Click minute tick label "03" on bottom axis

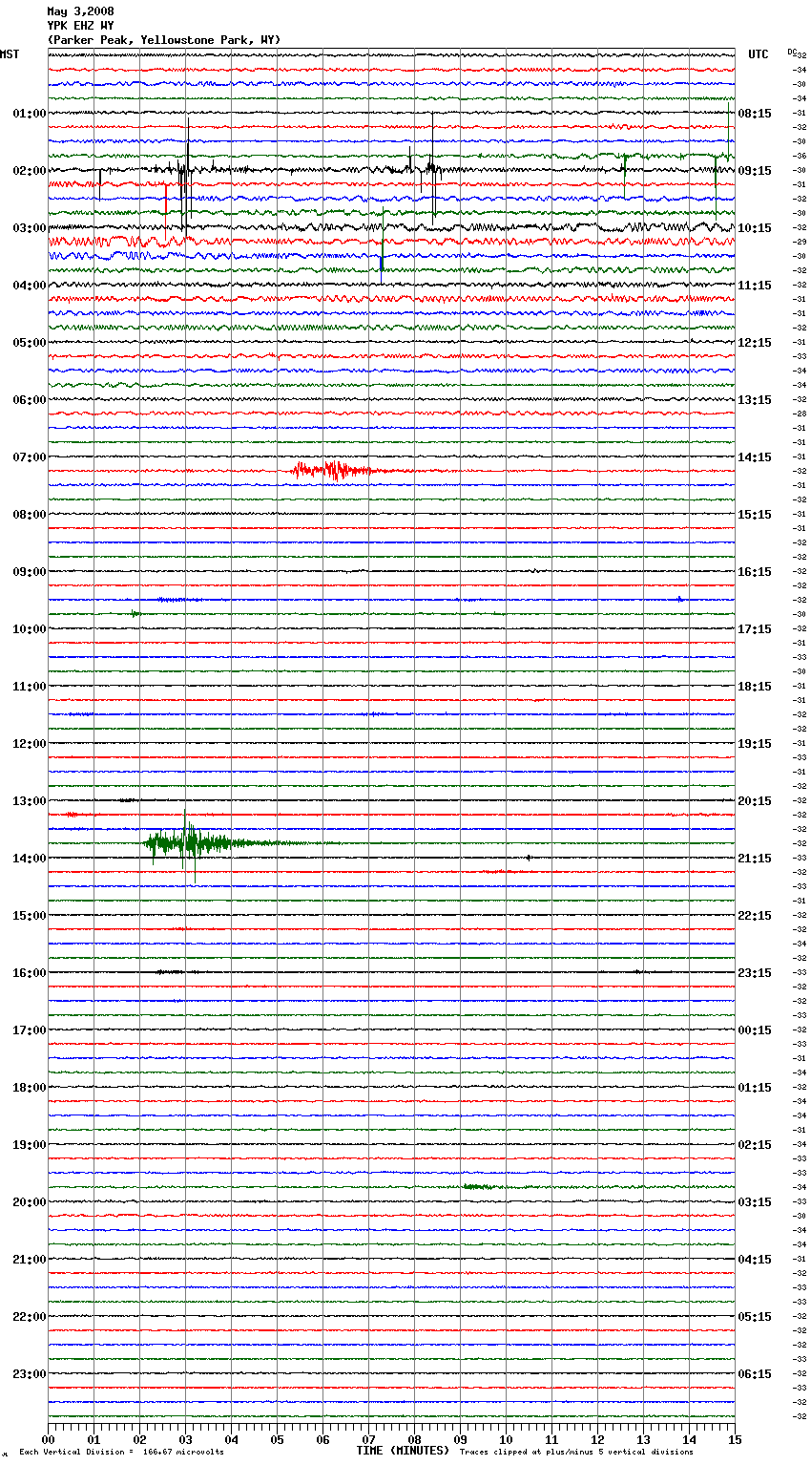[185, 1439]
